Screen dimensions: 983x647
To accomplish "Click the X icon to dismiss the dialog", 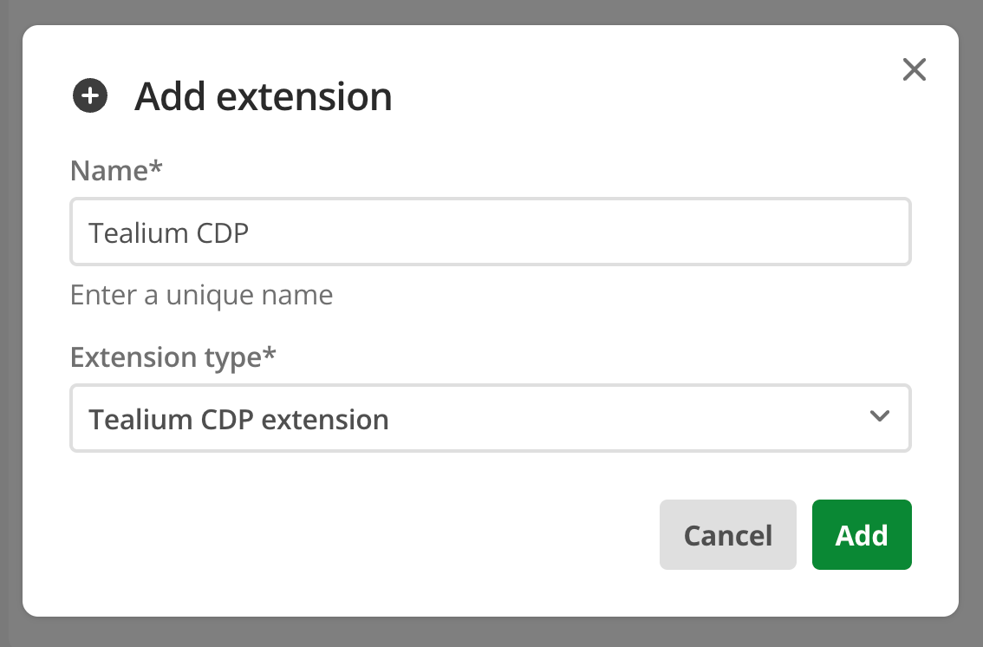I will 914,69.
